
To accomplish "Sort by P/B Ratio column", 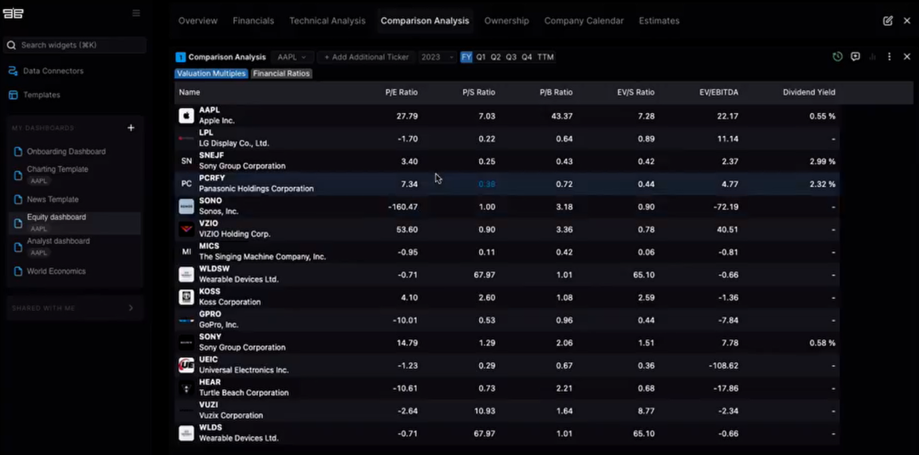I will point(557,92).
